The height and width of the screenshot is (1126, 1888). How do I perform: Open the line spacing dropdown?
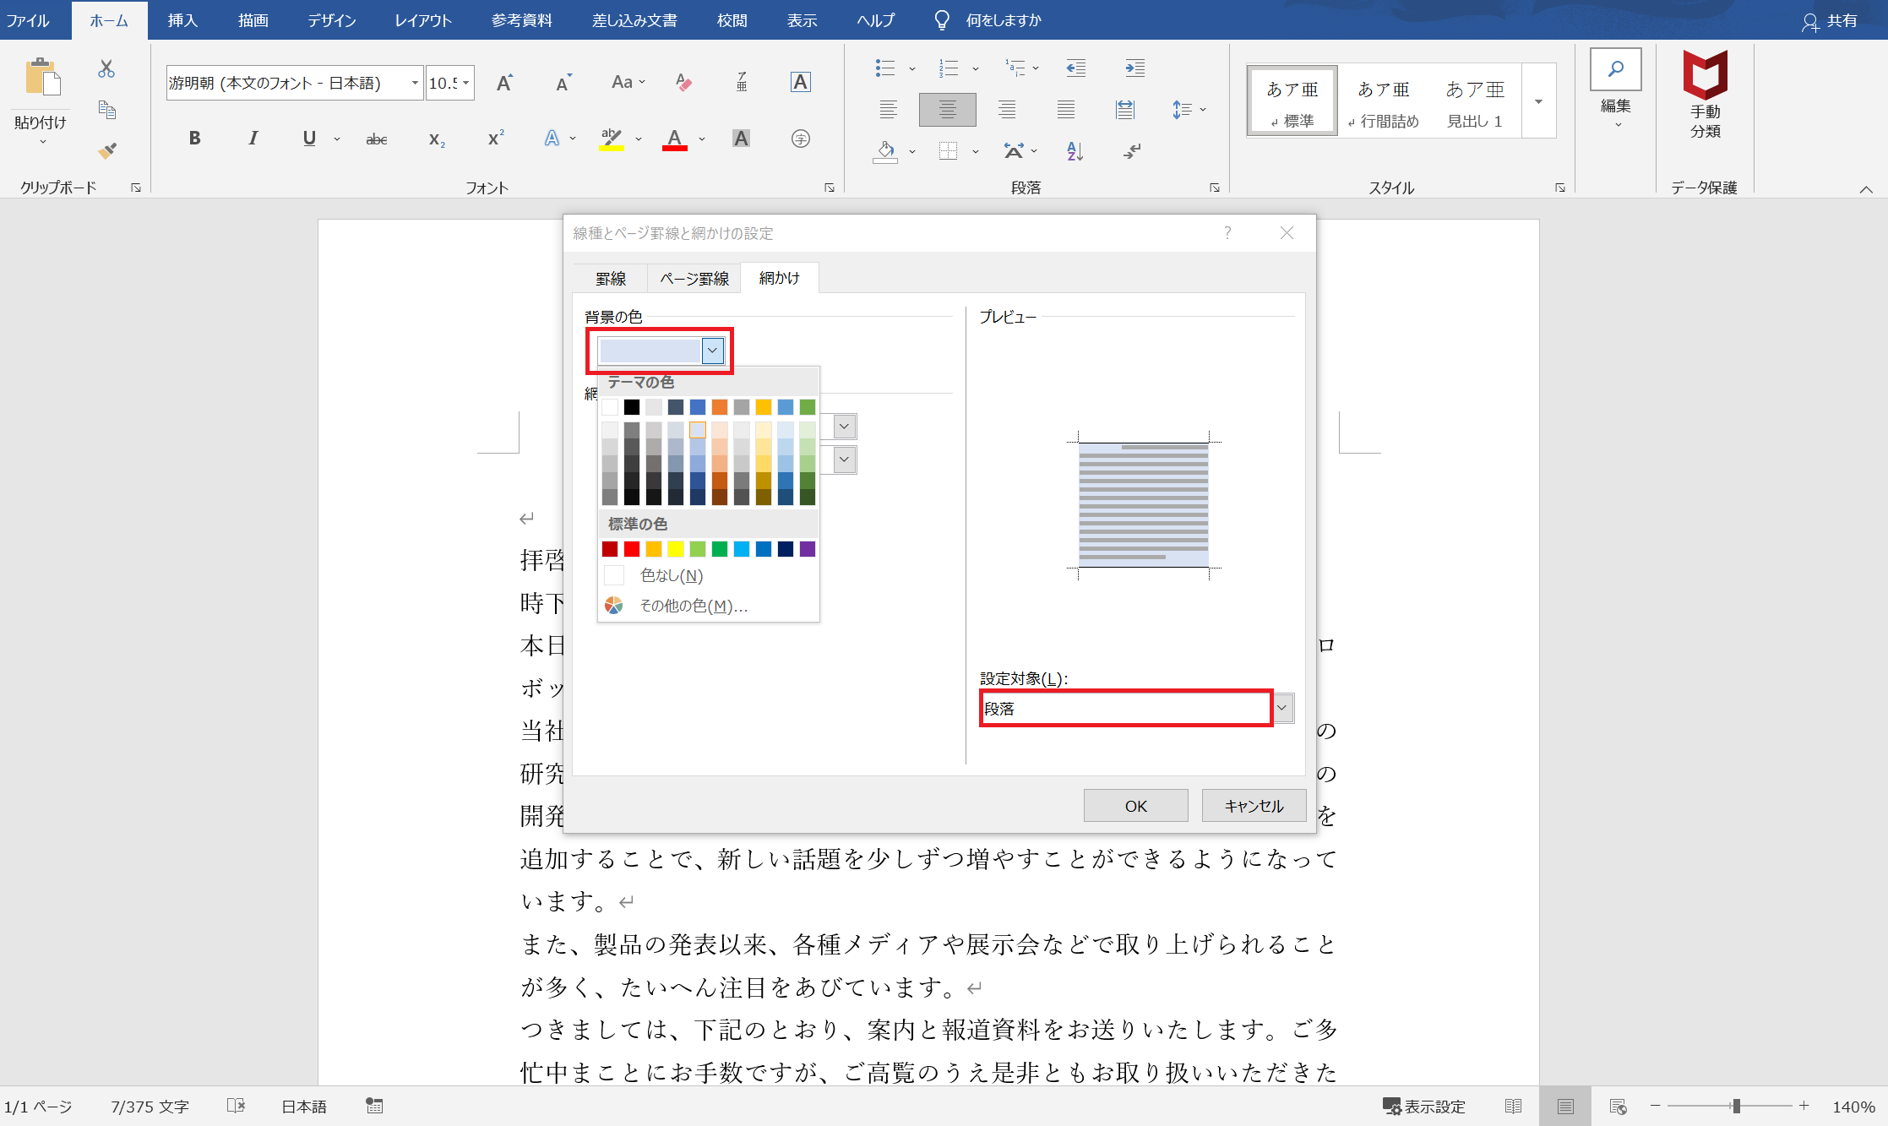pos(1189,110)
